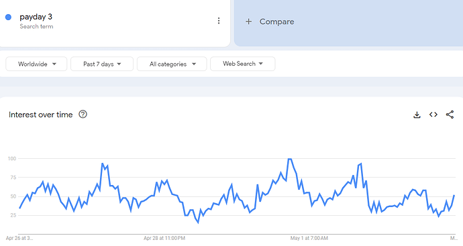
Task: Click the May 1 at 7:00 AM axis label
Action: pos(309,238)
